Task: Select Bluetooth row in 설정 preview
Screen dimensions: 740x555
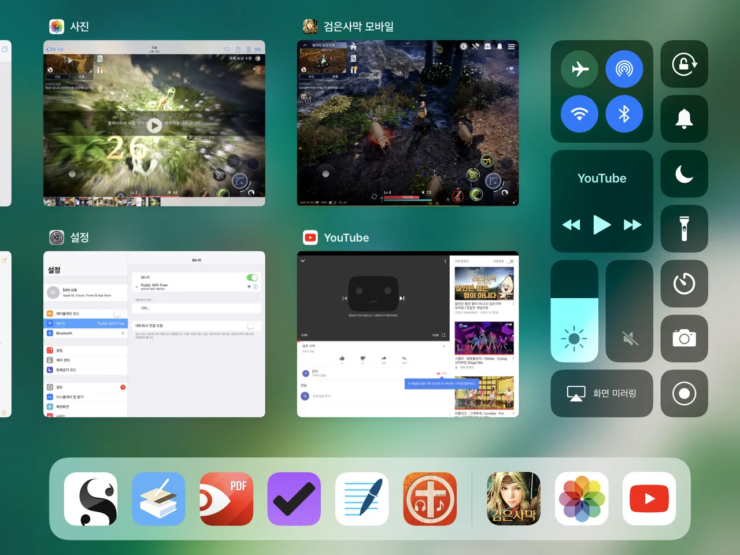Action: coord(86,333)
